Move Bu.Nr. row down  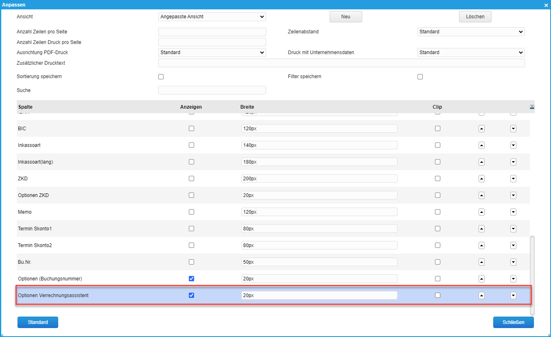click(513, 262)
